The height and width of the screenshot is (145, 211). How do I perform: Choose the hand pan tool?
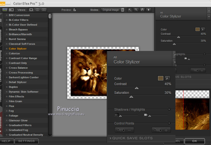coord(142,10)
